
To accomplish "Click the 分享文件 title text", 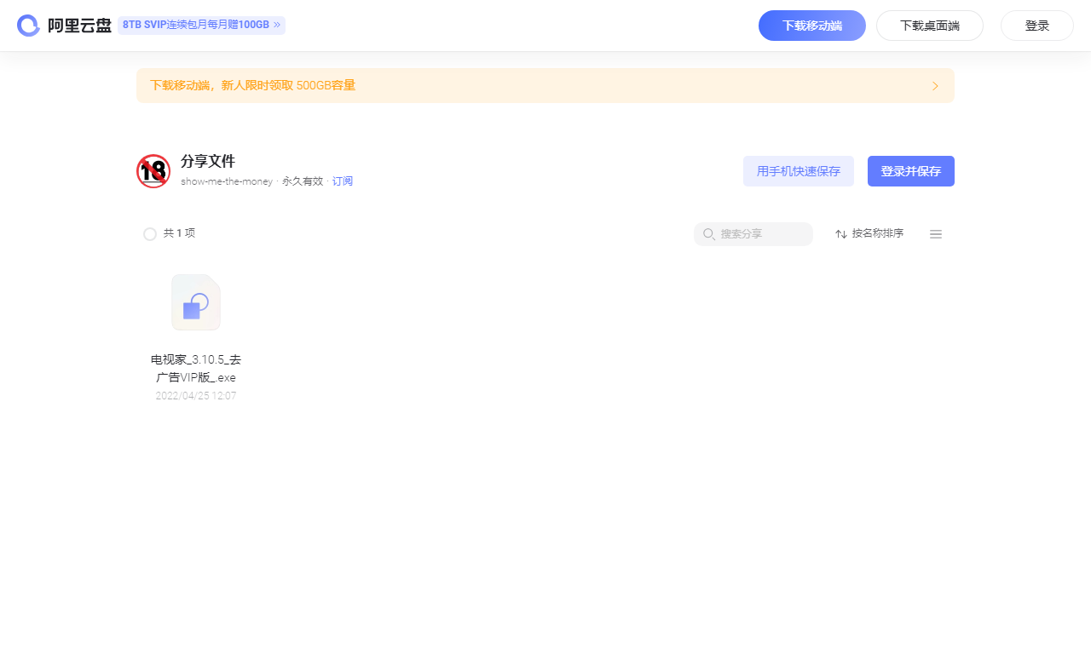I will (208, 162).
